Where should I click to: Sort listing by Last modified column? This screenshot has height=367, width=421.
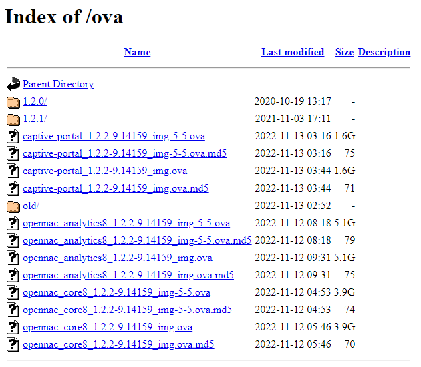point(293,52)
